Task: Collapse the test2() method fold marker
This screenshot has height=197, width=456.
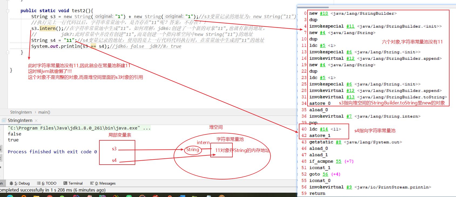Action: tap(8, 11)
